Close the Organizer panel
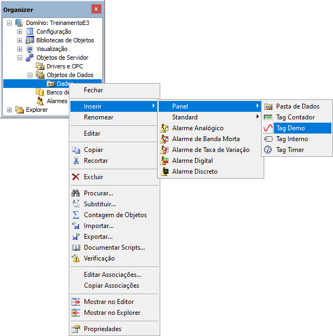 click(x=96, y=9)
